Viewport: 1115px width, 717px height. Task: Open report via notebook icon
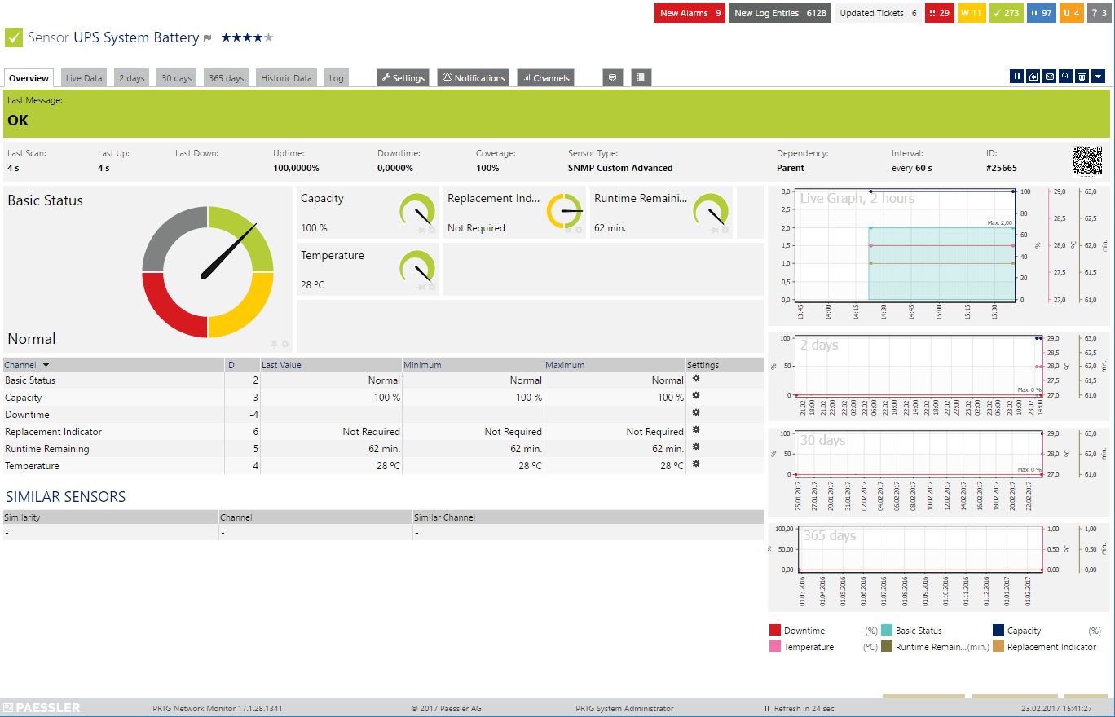pyautogui.click(x=641, y=77)
